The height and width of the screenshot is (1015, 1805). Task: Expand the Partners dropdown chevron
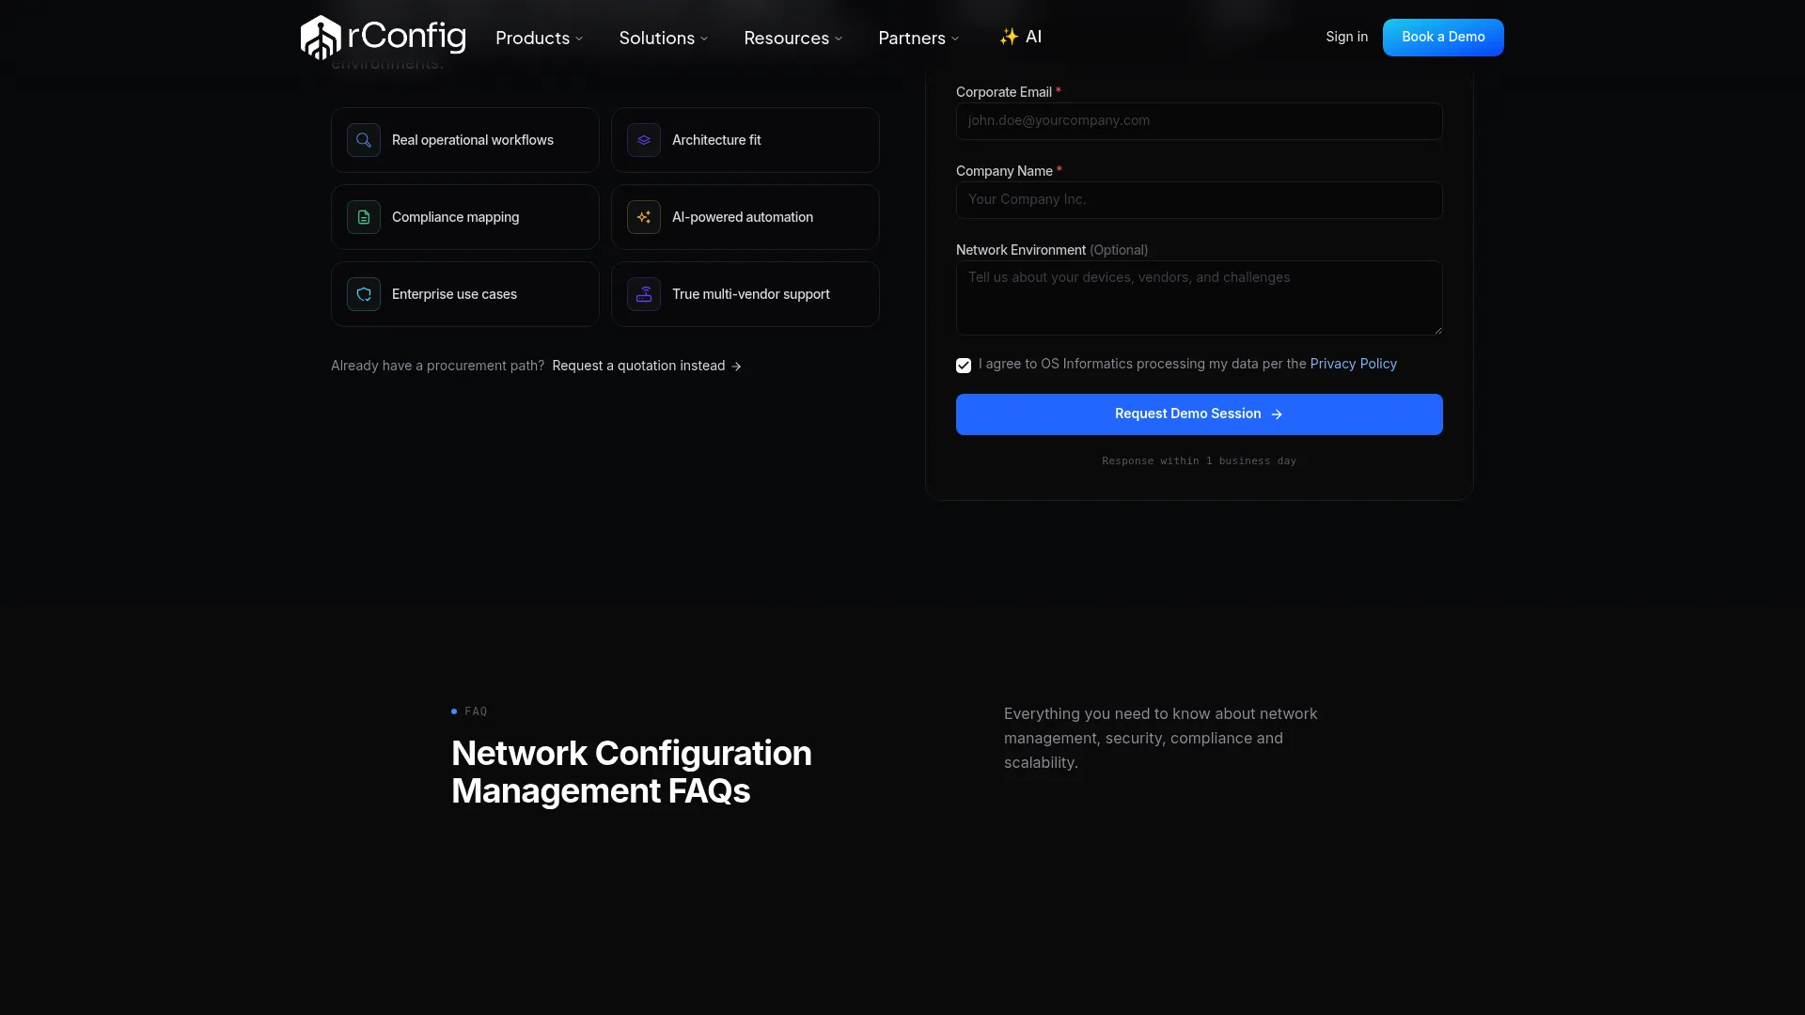pos(955,39)
